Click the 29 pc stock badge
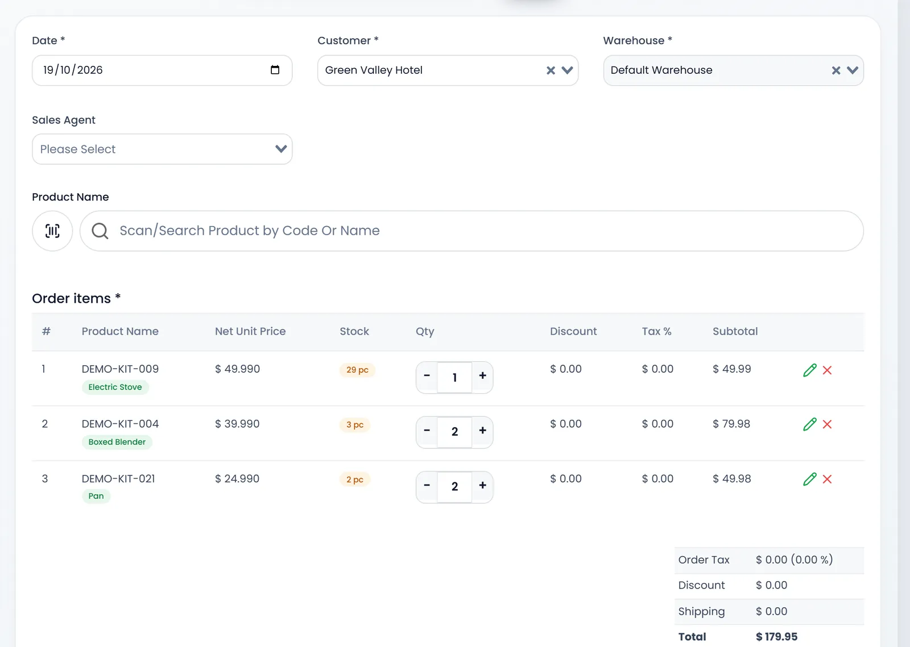Viewport: 910px width, 647px height. pyautogui.click(x=357, y=370)
